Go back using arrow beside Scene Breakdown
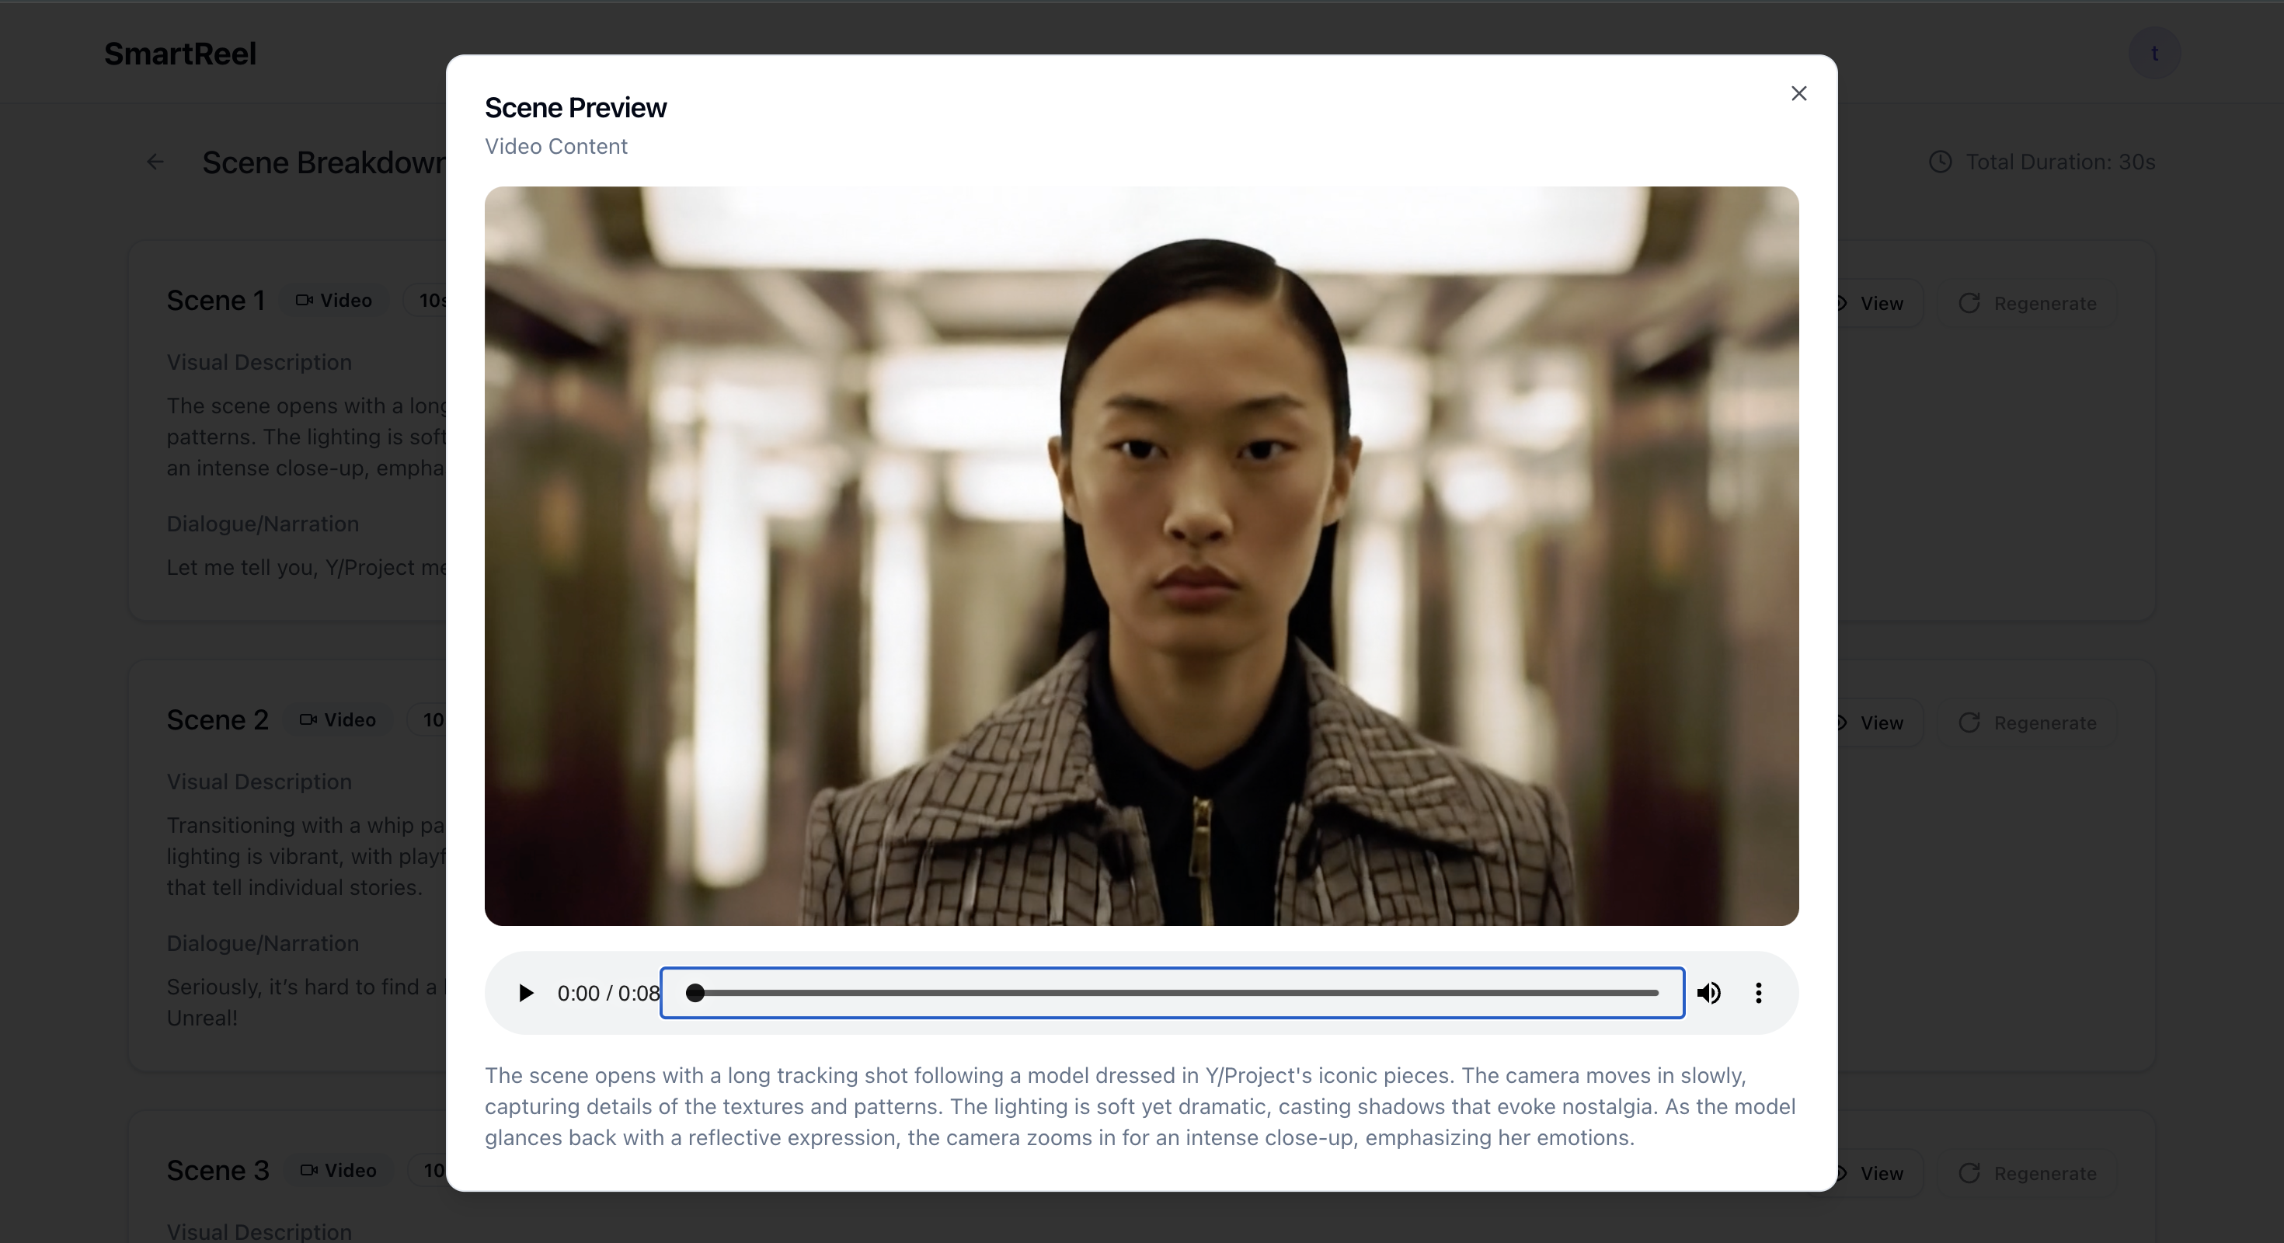Screen dimensions: 2284x1243 [155, 162]
